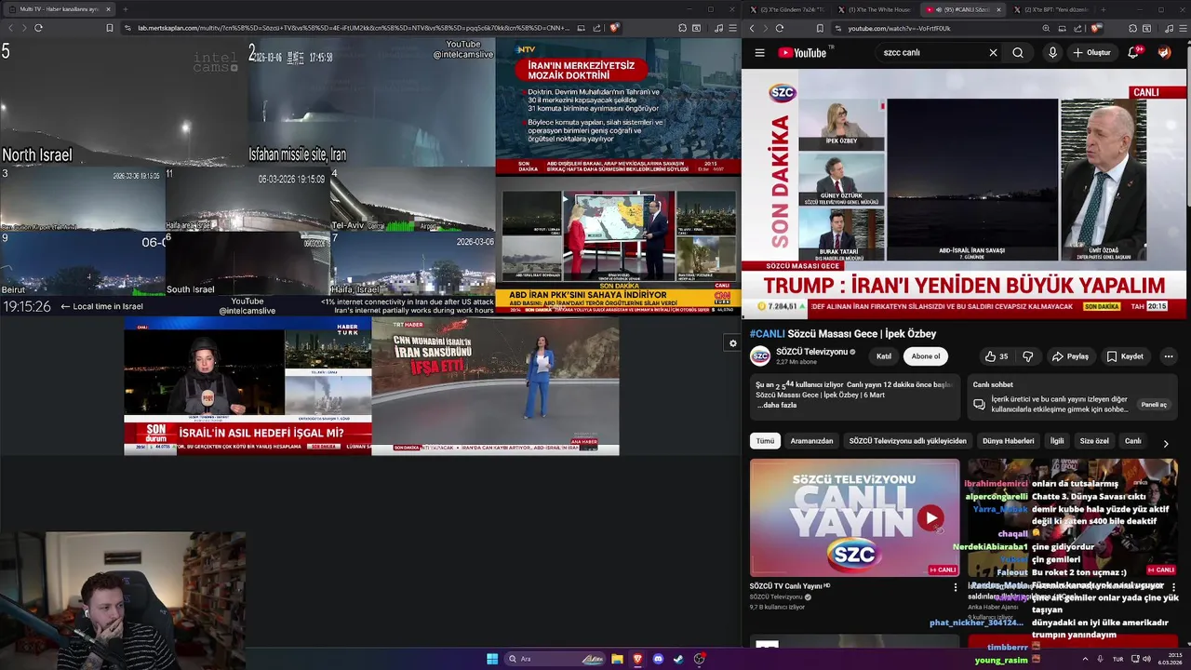This screenshot has height=670, width=1191.
Task: Open the Oluştur create menu
Action: point(1092,53)
